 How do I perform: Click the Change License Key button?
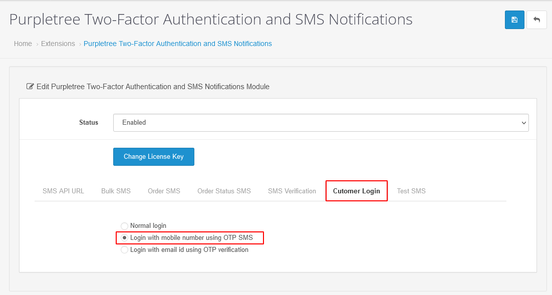tap(153, 157)
